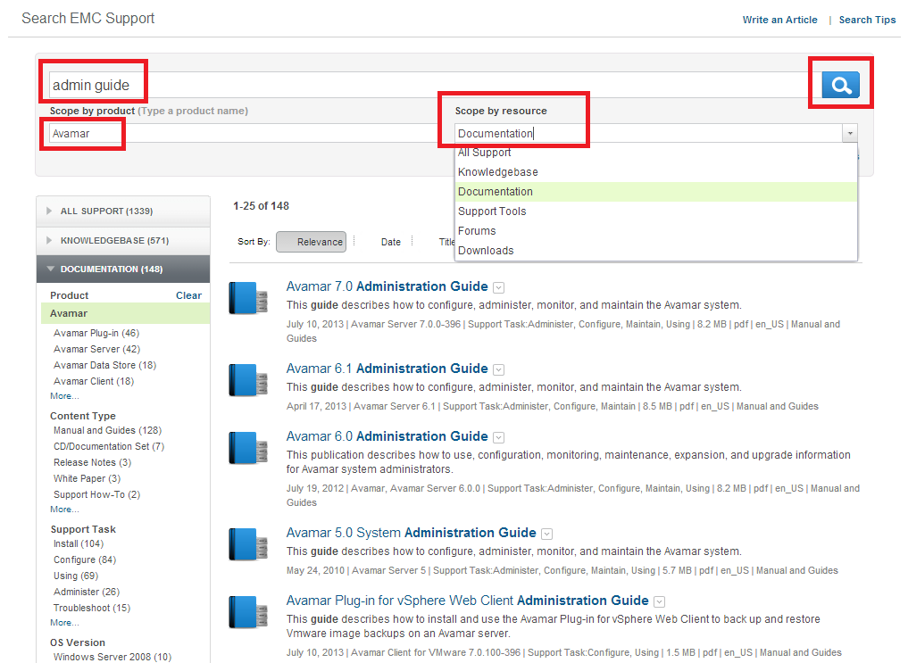This screenshot has height=663, width=908.
Task: Click book icon beside Avamar 6.1 Administration Guide
Action: pos(248,380)
